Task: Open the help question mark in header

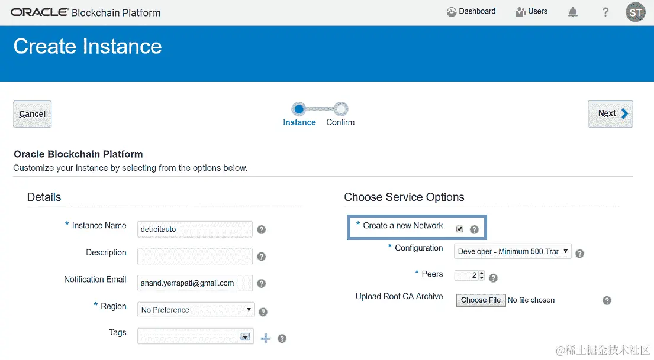Action: click(605, 12)
